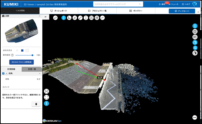Choose the largest point size option

(27, 51)
